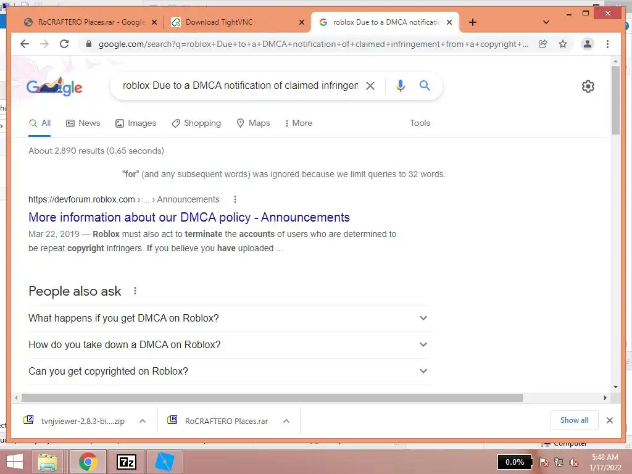632x474 pixels.
Task: Click in the Google search query field
Action: coord(240,85)
